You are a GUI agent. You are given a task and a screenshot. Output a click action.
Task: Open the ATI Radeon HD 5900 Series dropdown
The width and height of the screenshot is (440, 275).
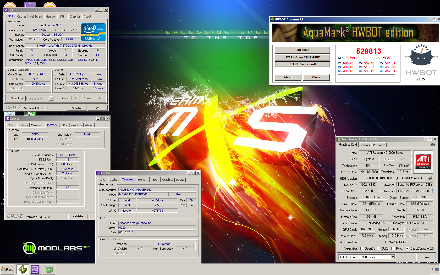pos(393,257)
